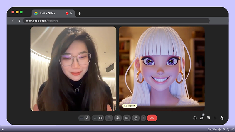Raise your hand
Screen dimensions: 235x132
(x=136, y=118)
